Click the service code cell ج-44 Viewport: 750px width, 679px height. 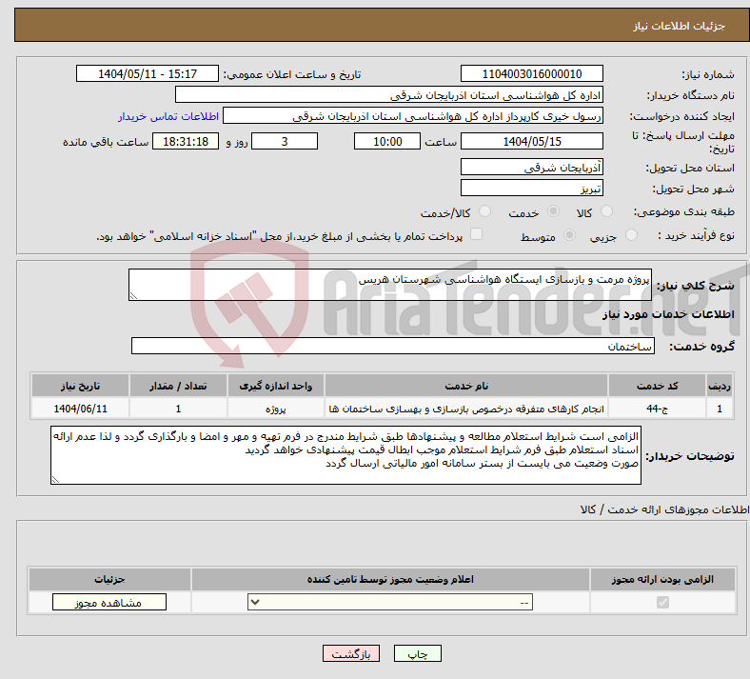tap(658, 409)
